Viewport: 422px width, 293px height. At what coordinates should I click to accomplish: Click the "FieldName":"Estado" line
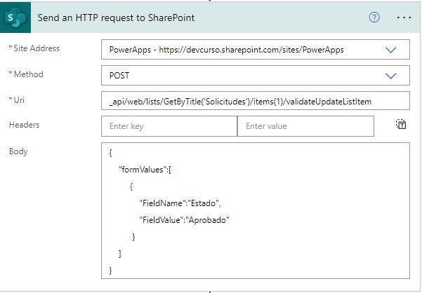point(180,203)
